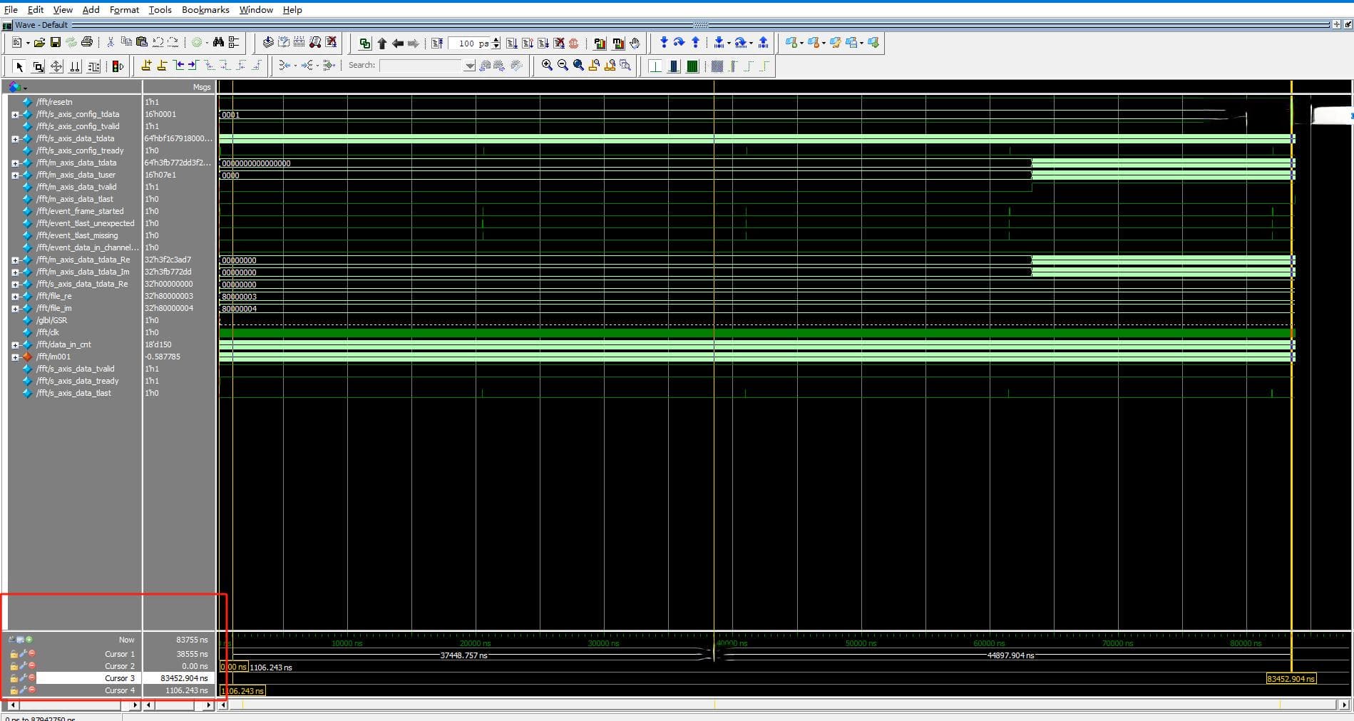Click the 83452.904 ns cursor flag in timeline
1354x721 pixels.
(1291, 678)
